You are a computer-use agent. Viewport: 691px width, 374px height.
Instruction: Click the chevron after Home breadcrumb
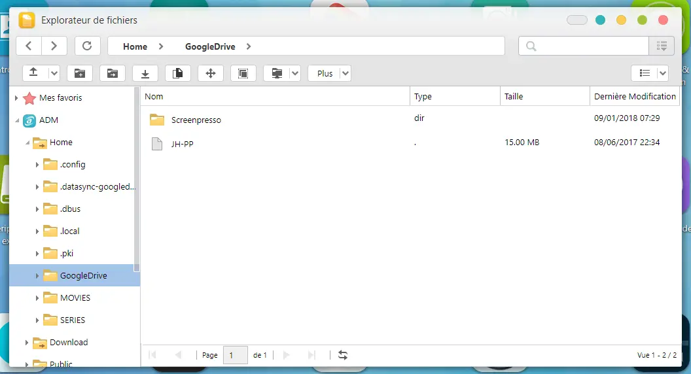click(161, 46)
